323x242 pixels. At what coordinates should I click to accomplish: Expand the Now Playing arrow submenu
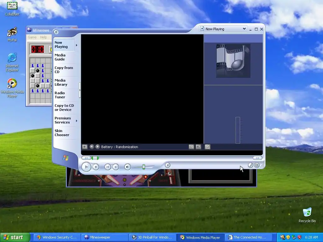[x=77, y=45]
